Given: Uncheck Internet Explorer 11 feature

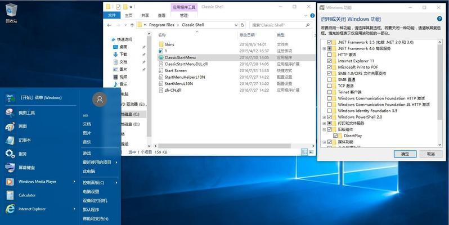Looking at the screenshot, I should point(329,61).
